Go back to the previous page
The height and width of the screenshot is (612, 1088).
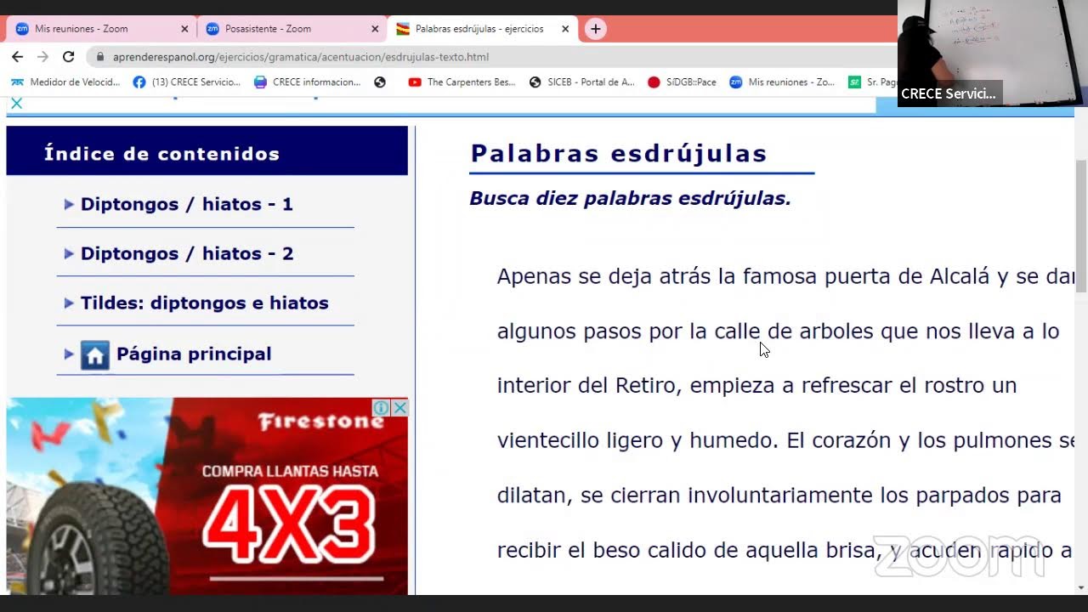click(17, 57)
